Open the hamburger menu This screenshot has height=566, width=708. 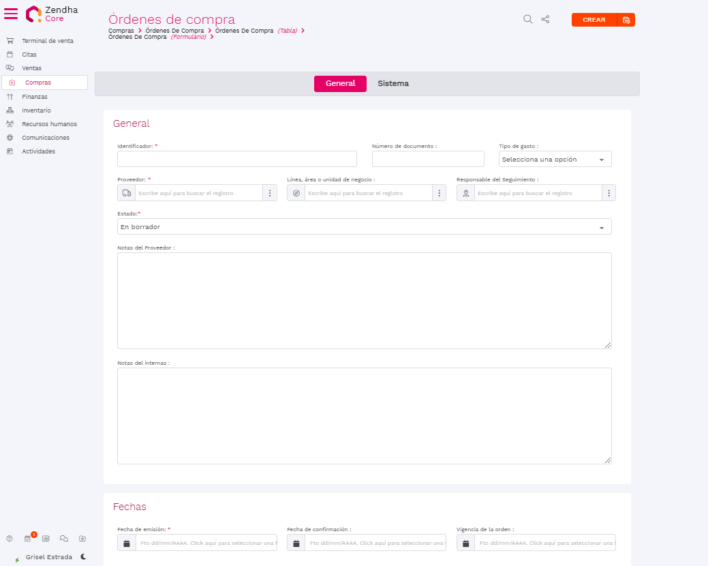coord(11,14)
